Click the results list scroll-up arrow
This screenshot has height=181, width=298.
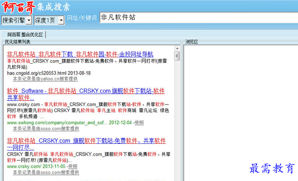click(177, 48)
